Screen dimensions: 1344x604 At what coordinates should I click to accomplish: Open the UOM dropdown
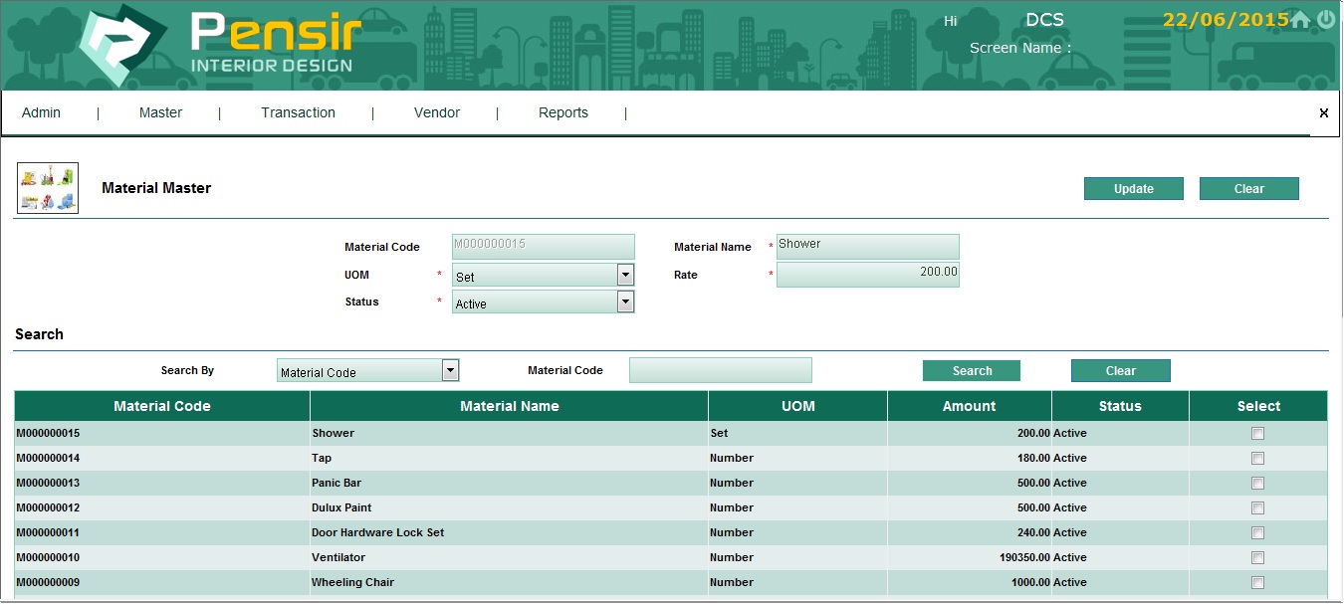pyautogui.click(x=625, y=276)
